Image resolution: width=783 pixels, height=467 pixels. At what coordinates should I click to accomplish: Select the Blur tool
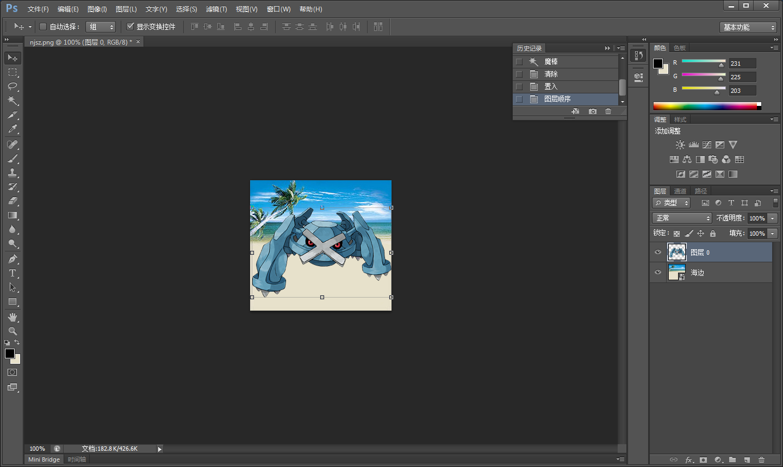13,229
